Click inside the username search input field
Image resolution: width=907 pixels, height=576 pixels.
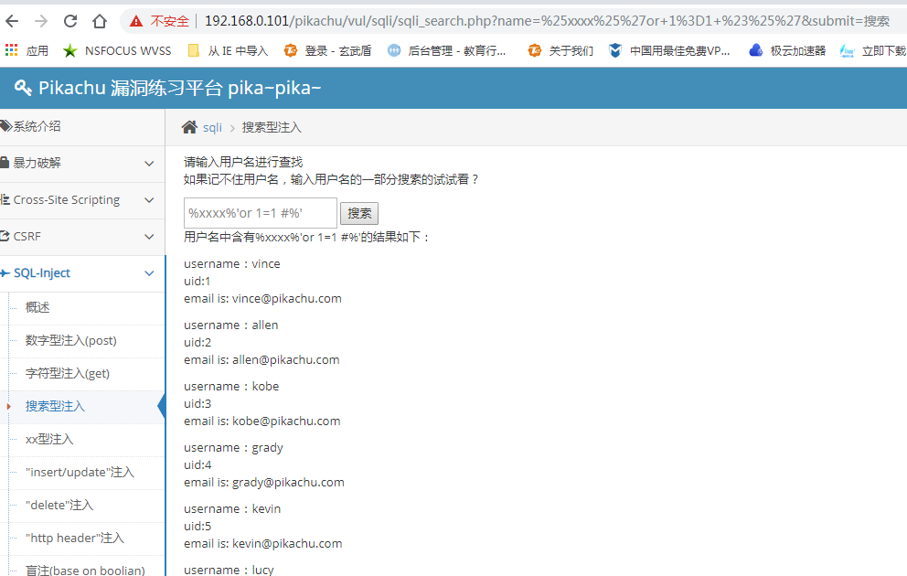tap(260, 212)
